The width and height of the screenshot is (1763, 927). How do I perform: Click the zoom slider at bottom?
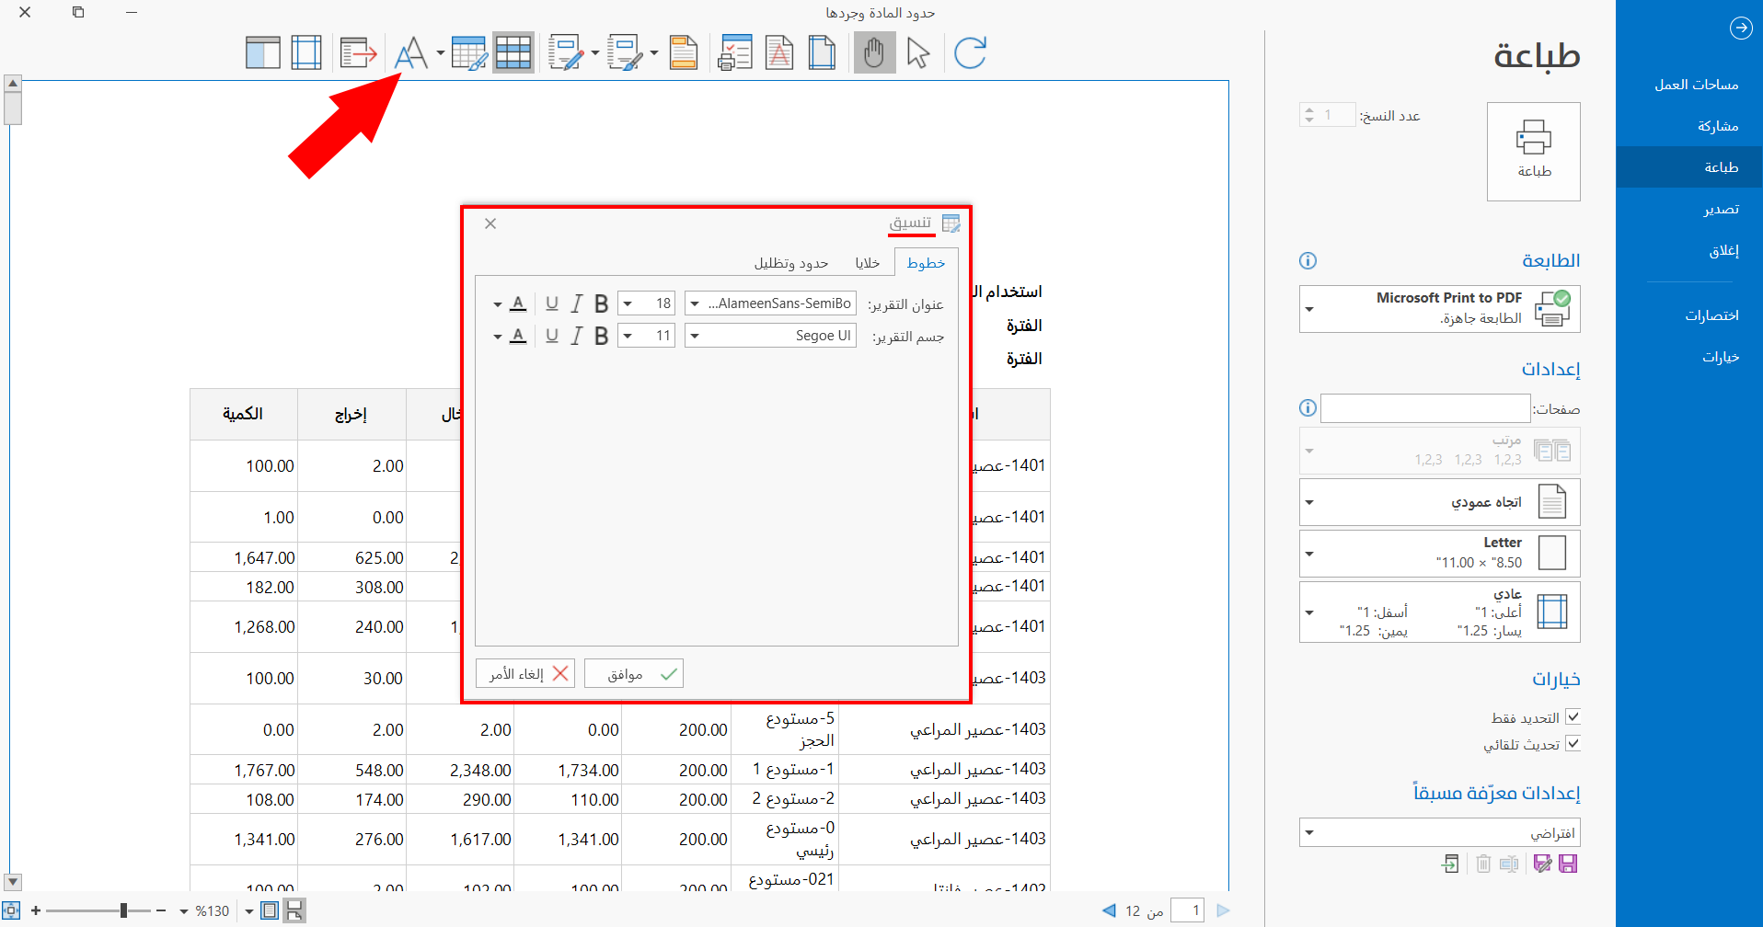[98, 910]
